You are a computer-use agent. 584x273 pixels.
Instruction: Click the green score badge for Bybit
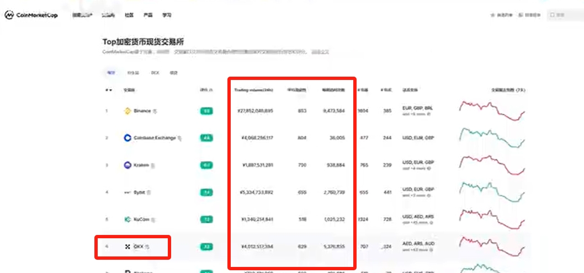(206, 192)
